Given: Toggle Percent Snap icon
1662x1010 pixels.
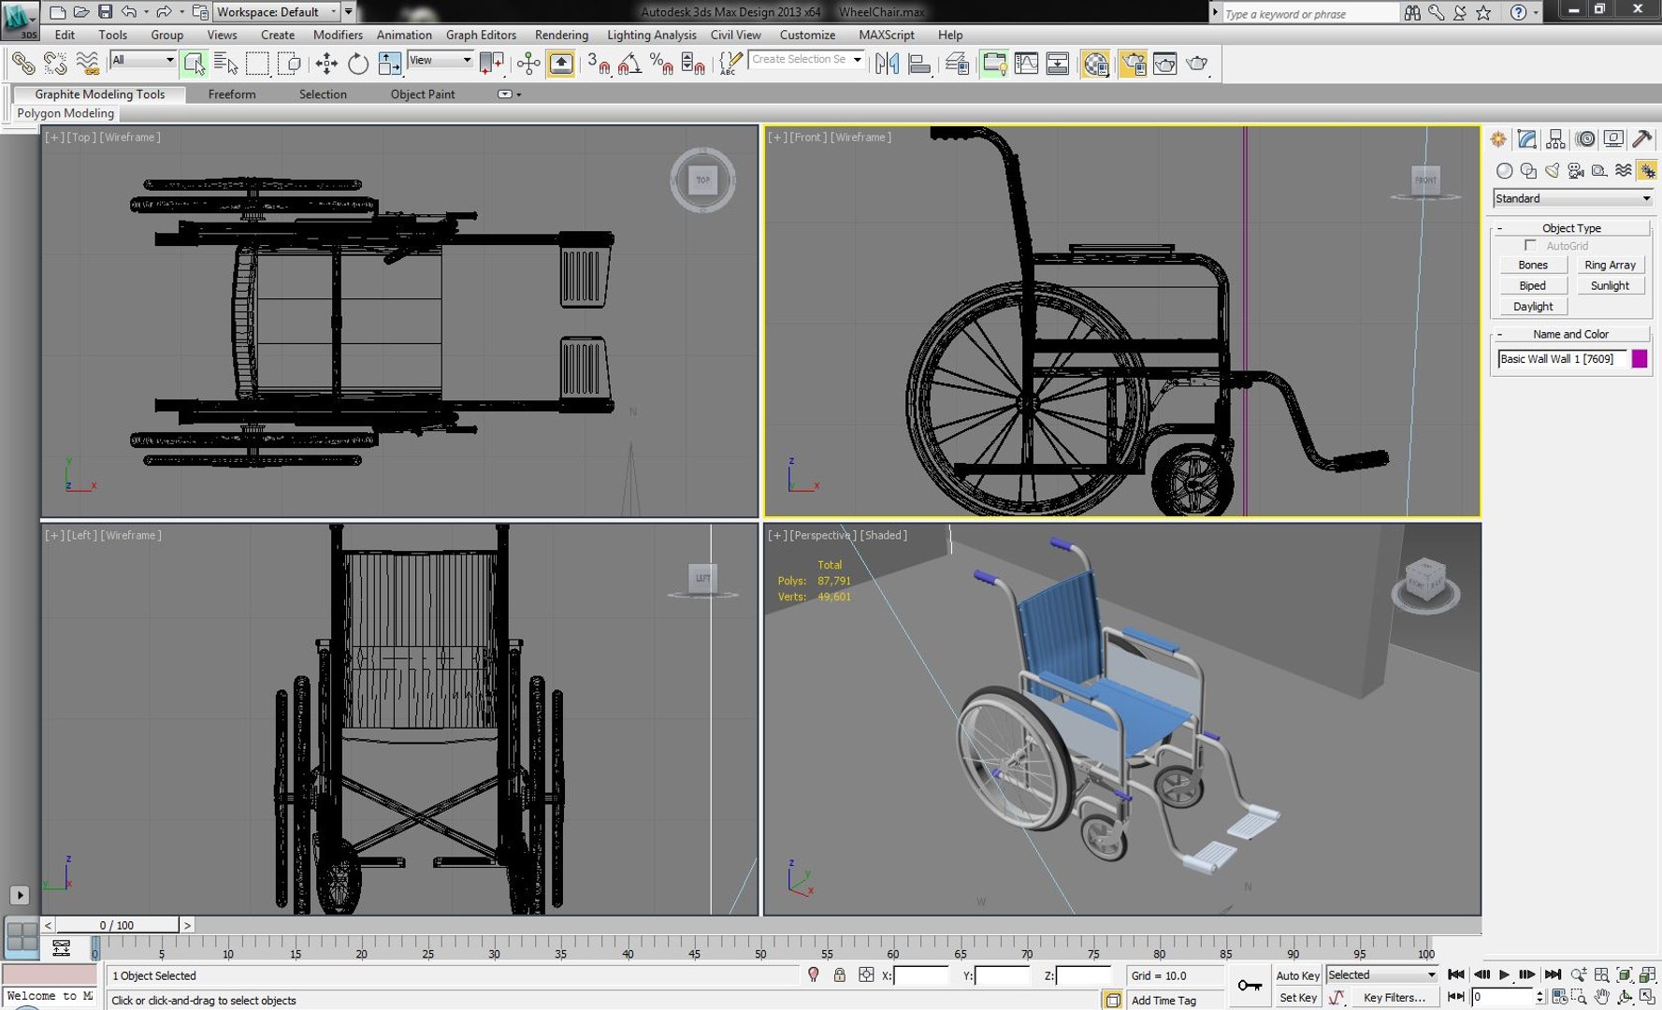Looking at the screenshot, I should (x=661, y=64).
